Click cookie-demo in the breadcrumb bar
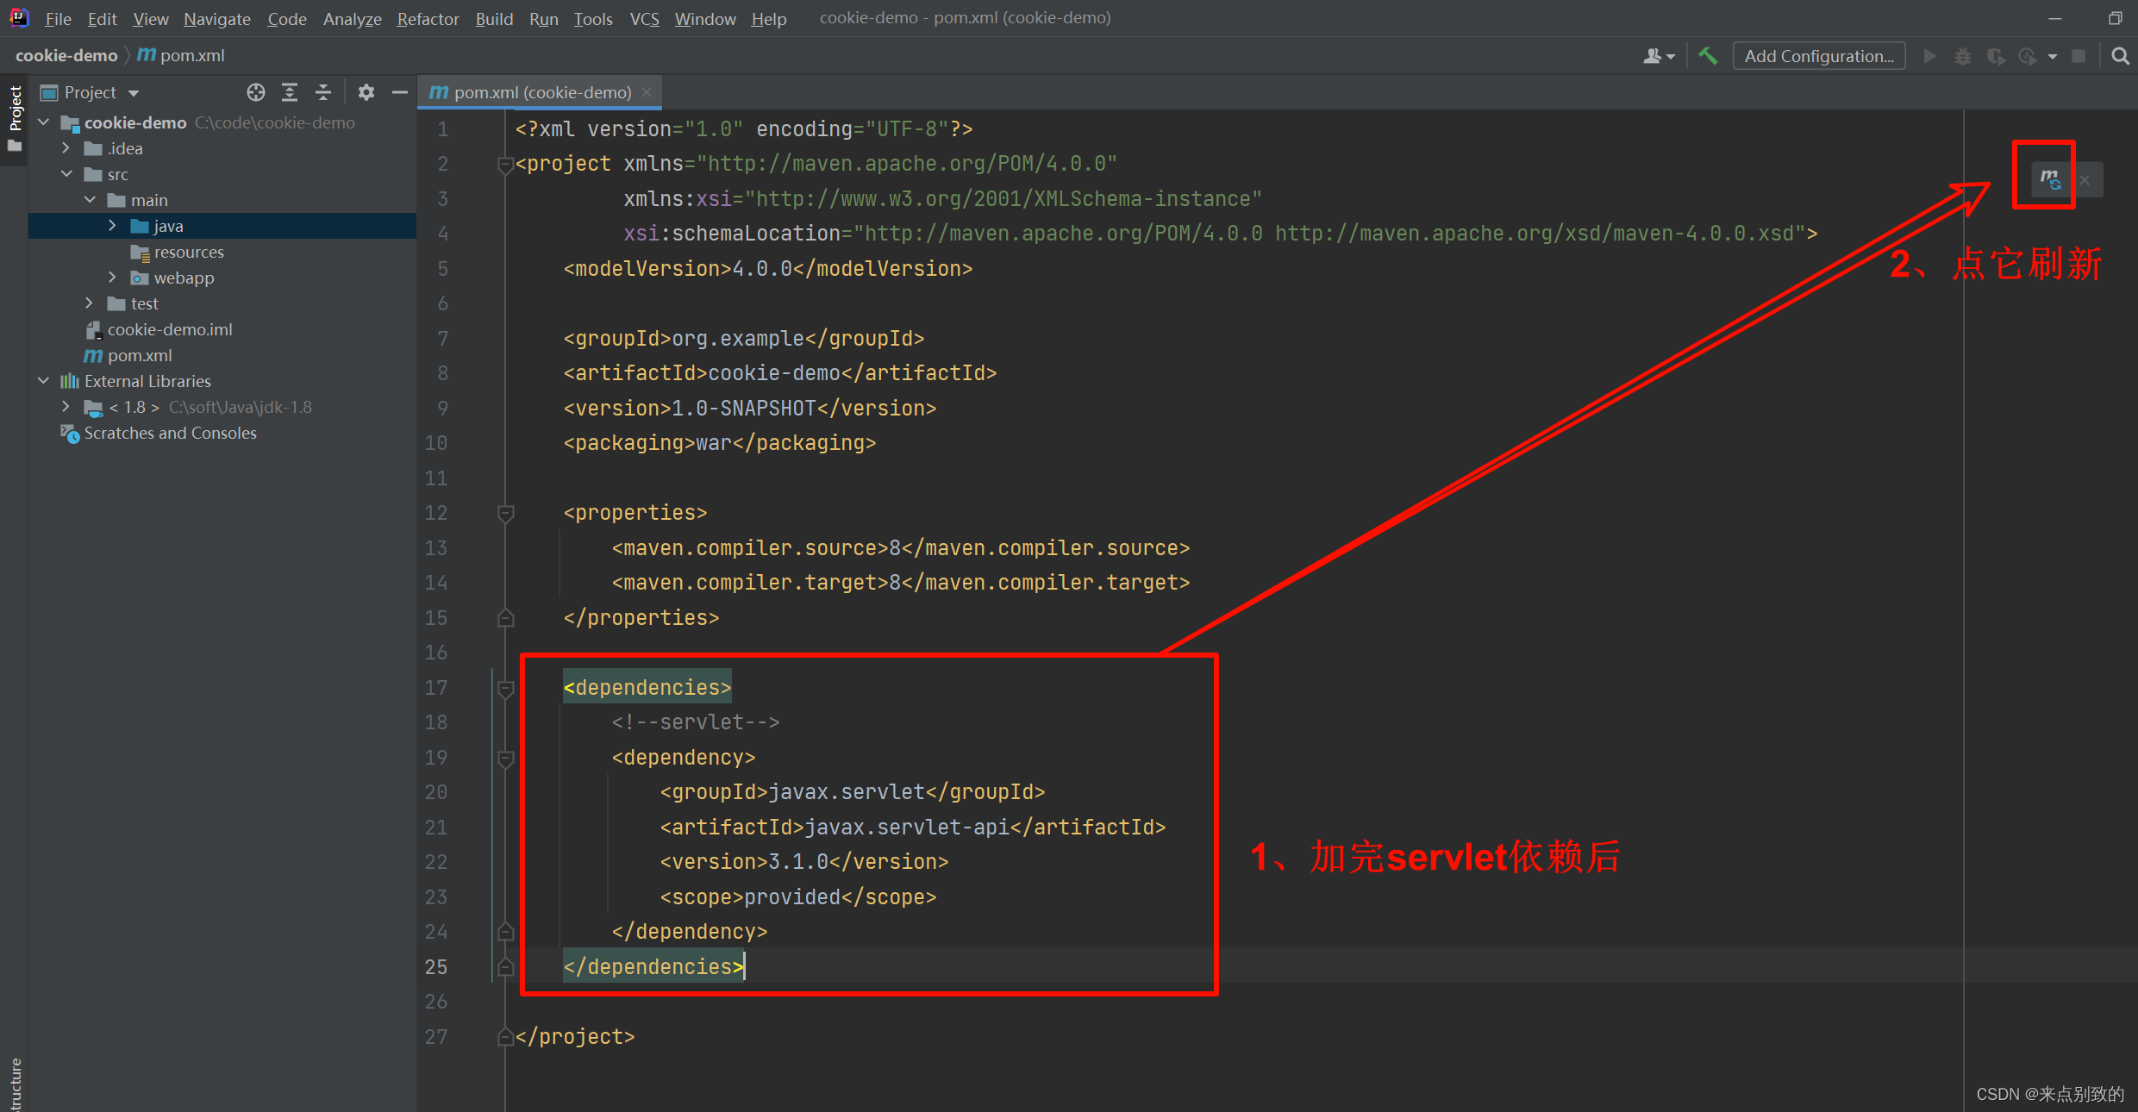The height and width of the screenshot is (1112, 2138). tap(66, 55)
